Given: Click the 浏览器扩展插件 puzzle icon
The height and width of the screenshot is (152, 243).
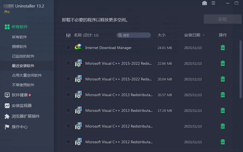Looking at the screenshot, I should tap(7, 116).
